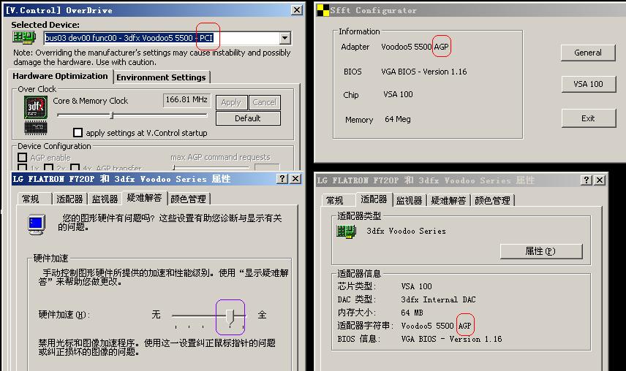Close the left LG FLATRON properties dialog

point(295,178)
